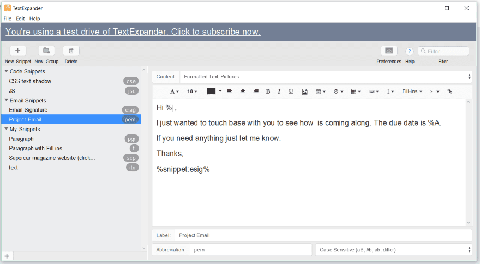
Task: Center align the snippet text
Action: point(243,91)
